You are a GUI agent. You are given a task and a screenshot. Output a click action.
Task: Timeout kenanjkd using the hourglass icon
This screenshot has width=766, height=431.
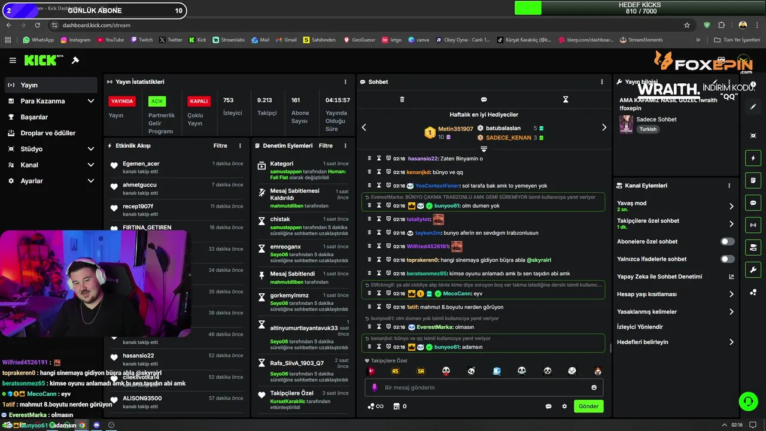tap(379, 172)
